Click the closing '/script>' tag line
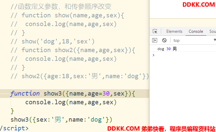 pos(14,128)
